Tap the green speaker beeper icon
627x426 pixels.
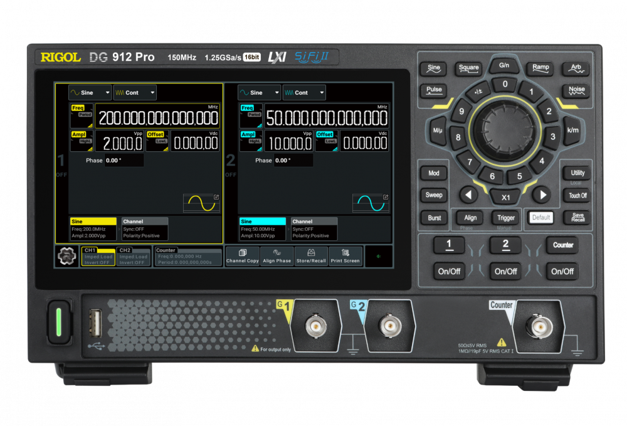[379, 256]
